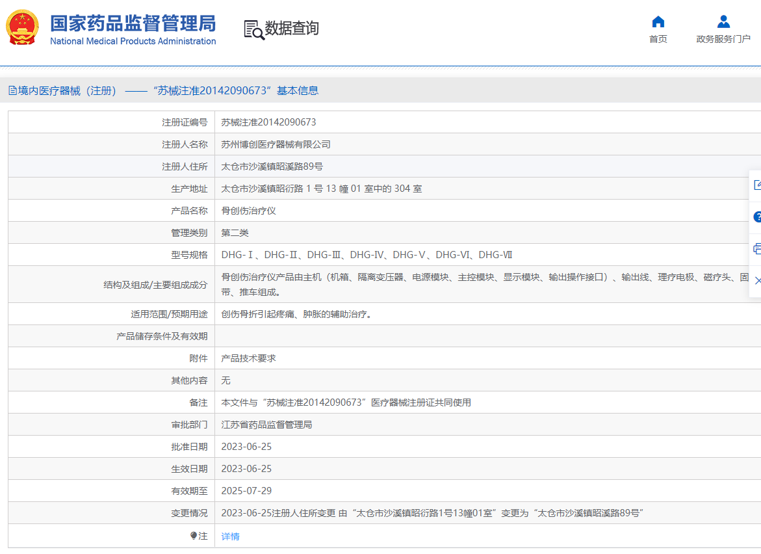Click the 附件 row label

point(198,358)
